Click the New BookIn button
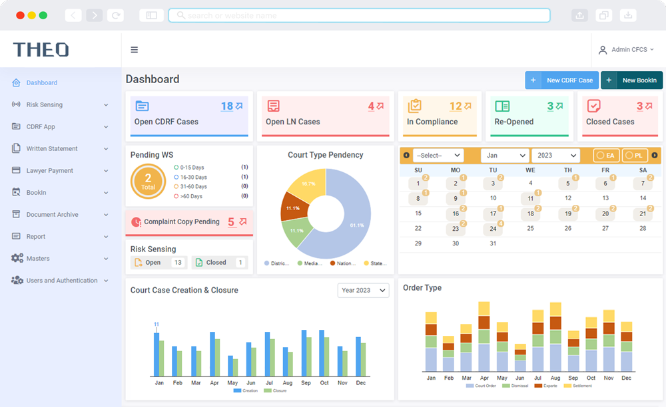Screen dimensions: 666x407 (631, 80)
